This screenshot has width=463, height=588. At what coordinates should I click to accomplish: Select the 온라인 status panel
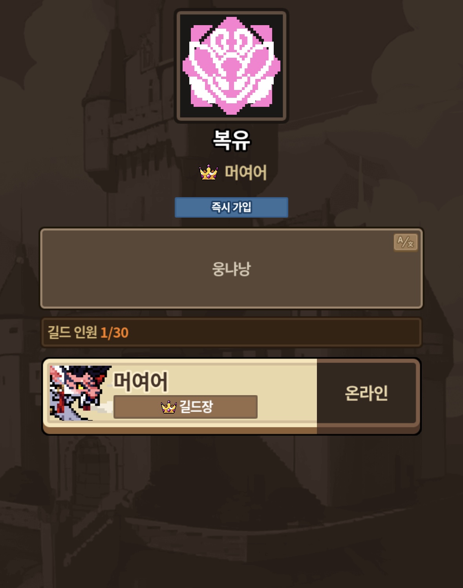(x=366, y=393)
